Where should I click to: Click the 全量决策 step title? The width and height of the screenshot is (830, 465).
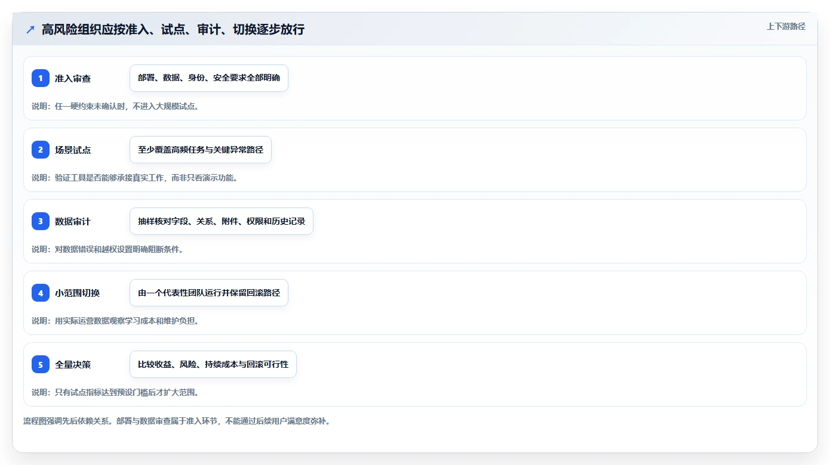(73, 364)
